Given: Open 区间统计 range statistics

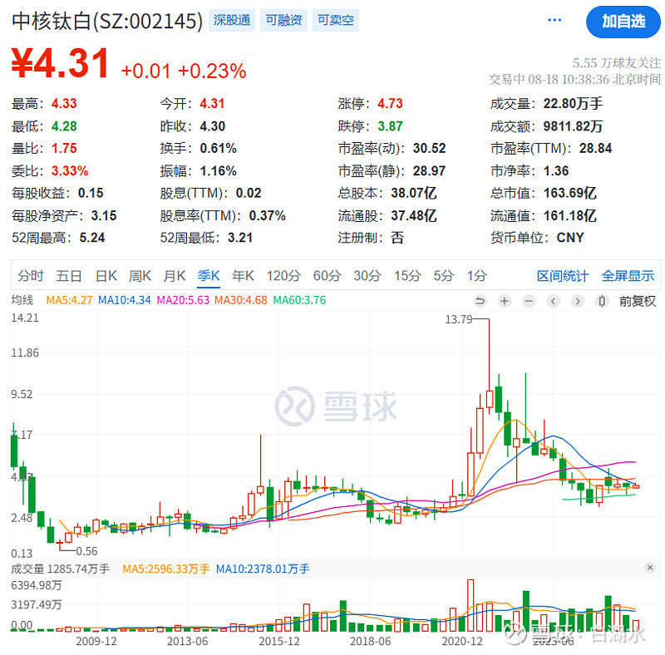Looking at the screenshot, I should coord(563,276).
